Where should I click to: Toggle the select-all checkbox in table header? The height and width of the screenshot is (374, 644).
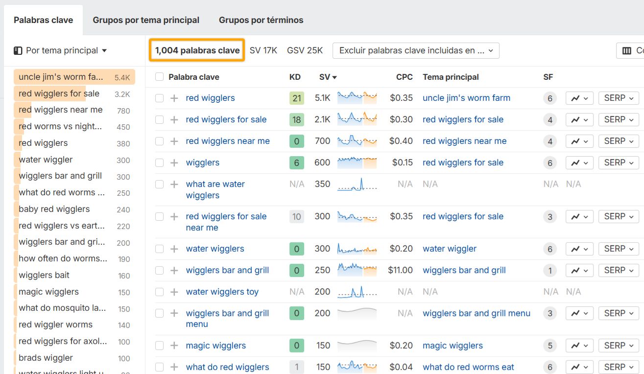click(x=159, y=77)
